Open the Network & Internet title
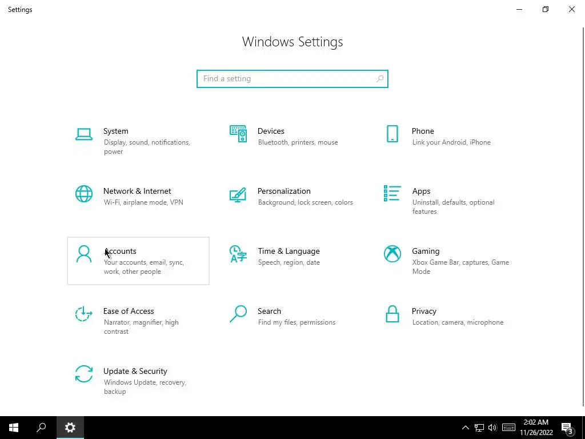This screenshot has width=585, height=439. [x=137, y=191]
